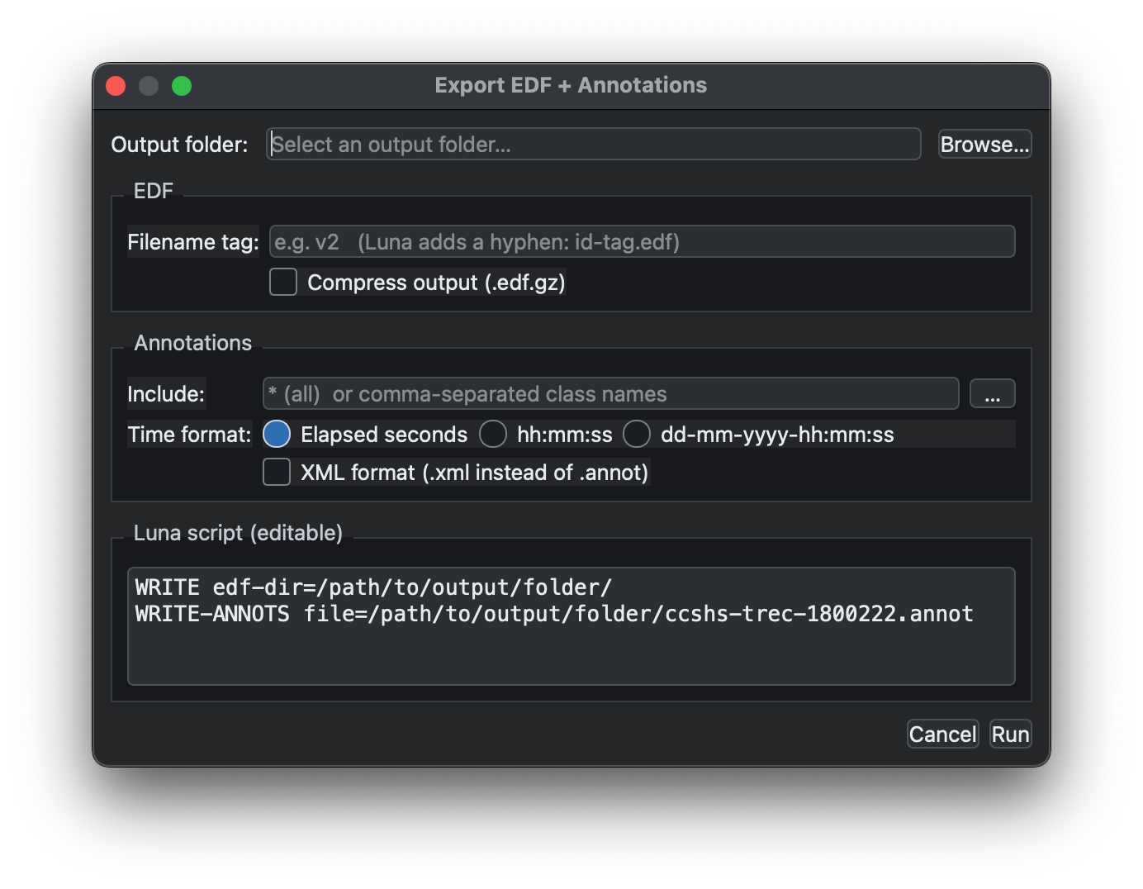The height and width of the screenshot is (889, 1143).
Task: Click the 'Luna script (editable)' group title
Action: [238, 533]
